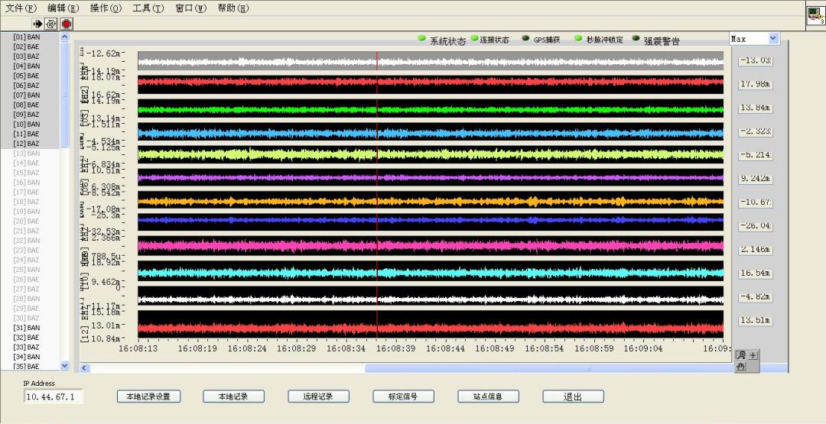Select channel [03] BAZ in list
The width and height of the screenshot is (826, 424).
30,57
